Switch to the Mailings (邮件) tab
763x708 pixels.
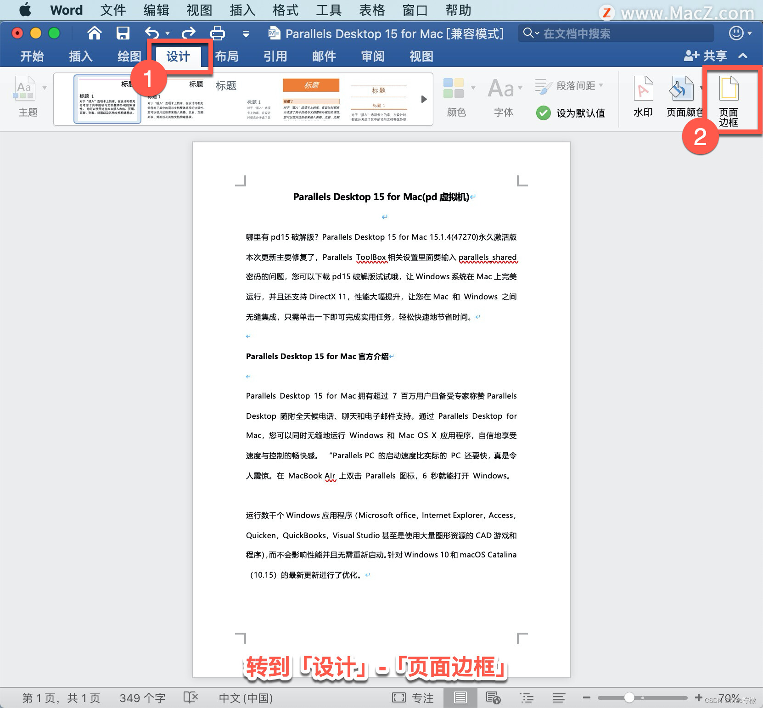(324, 56)
